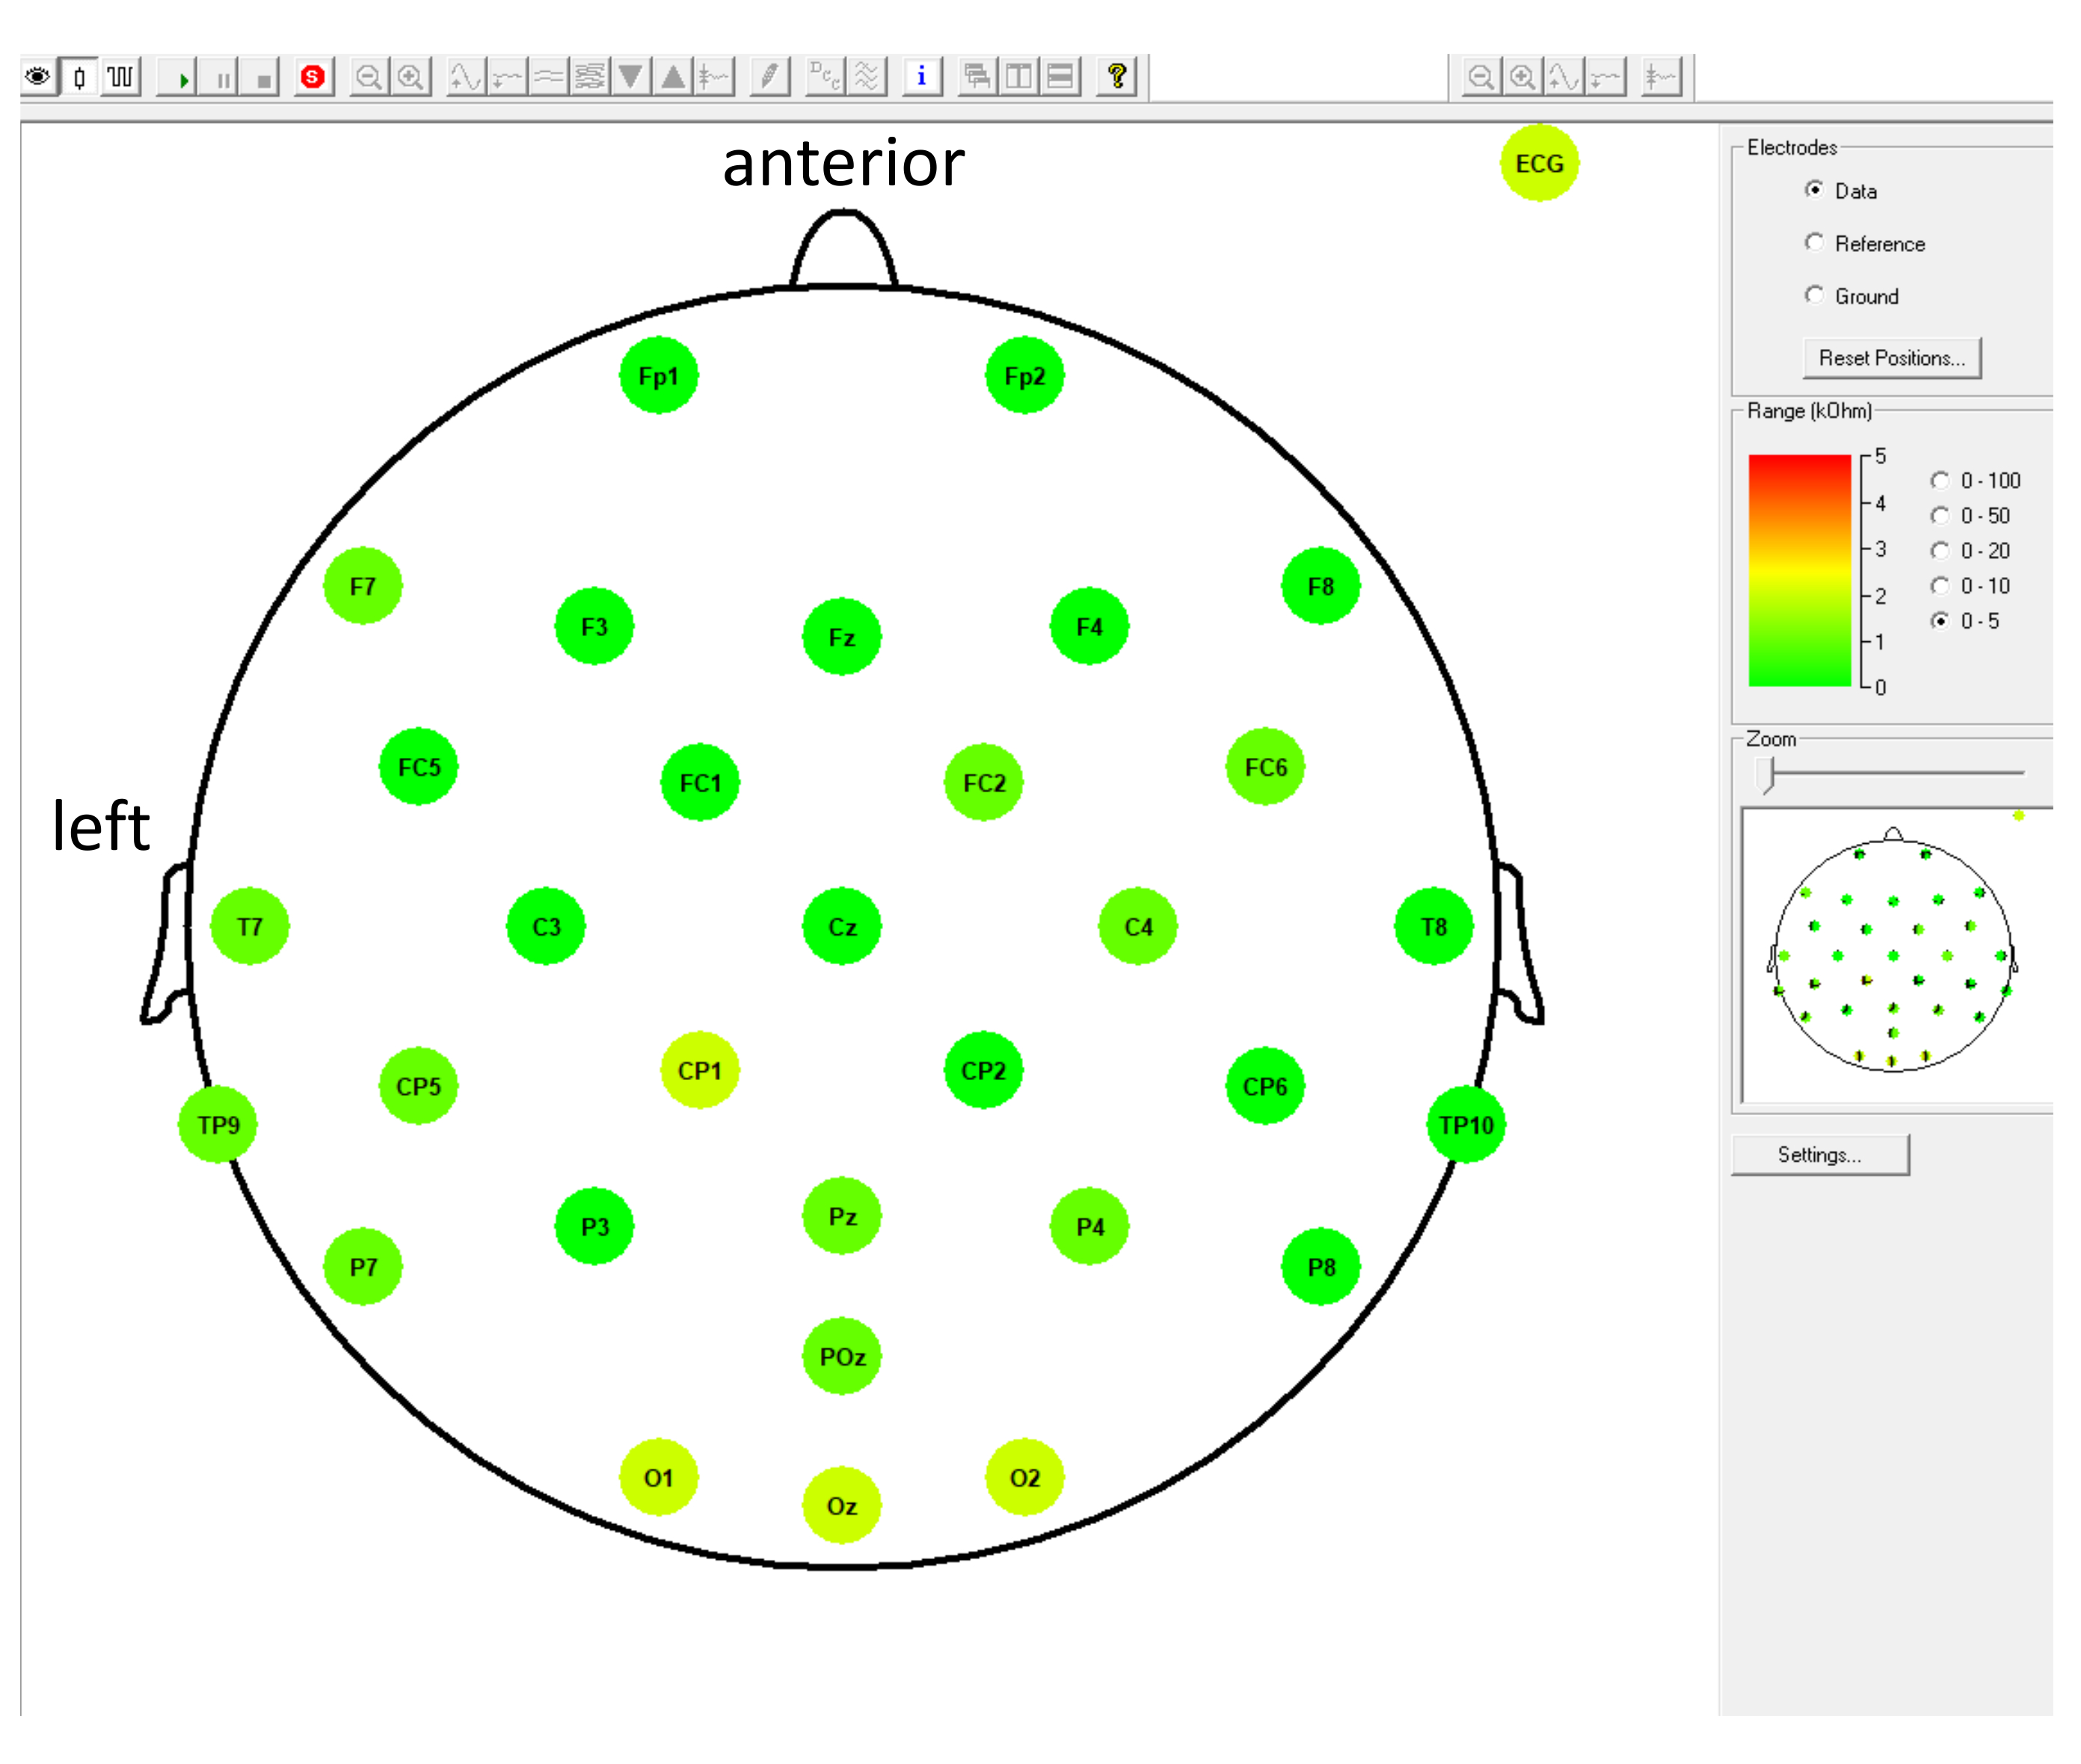2081x1764 pixels.
Task: Click the head overview thumbnail
Action: (1892, 955)
